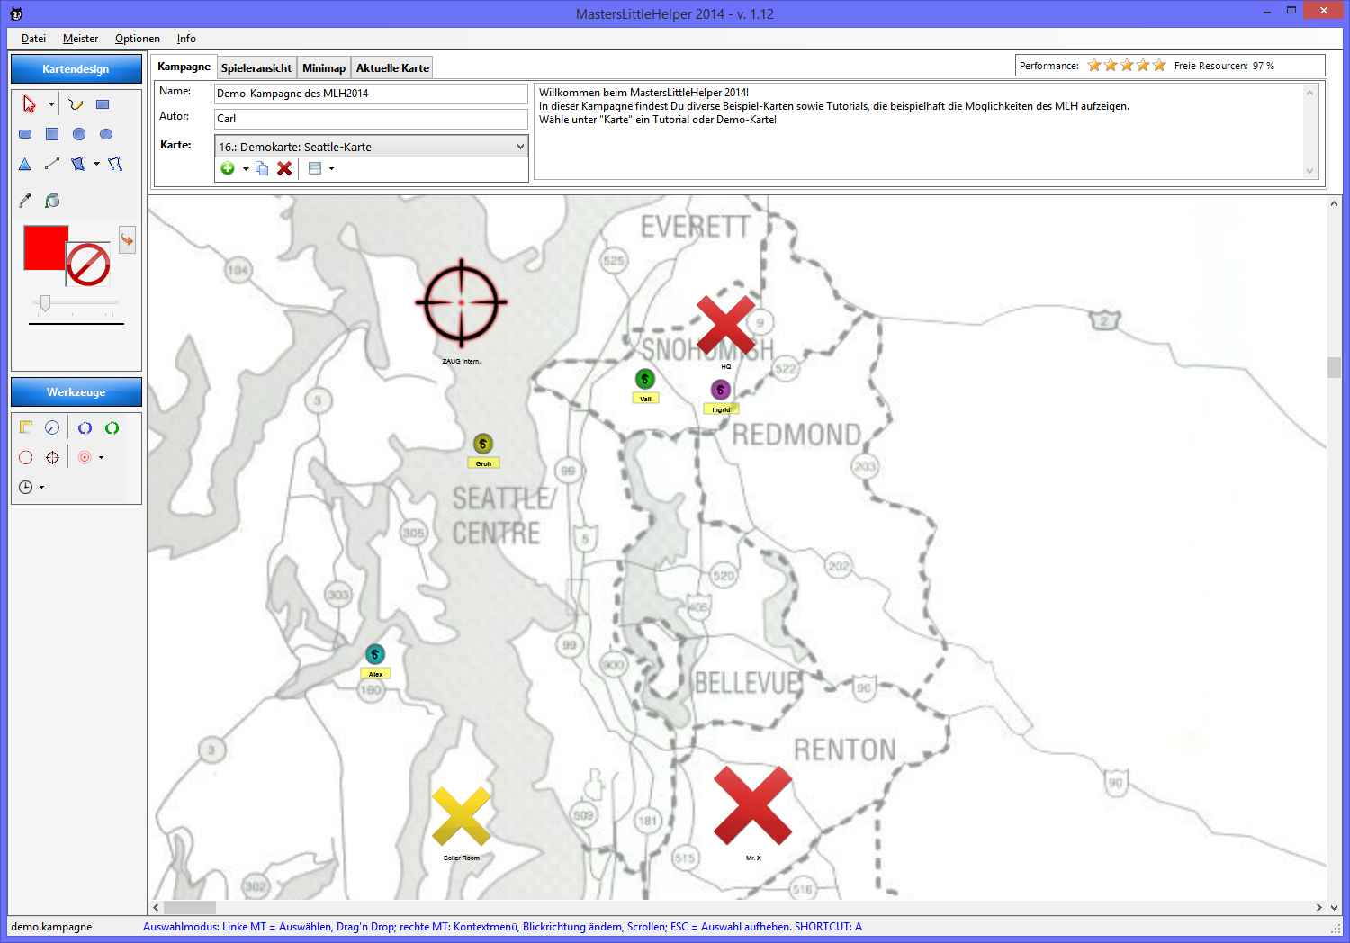Activate the eyedropper color picker tool

tap(25, 201)
